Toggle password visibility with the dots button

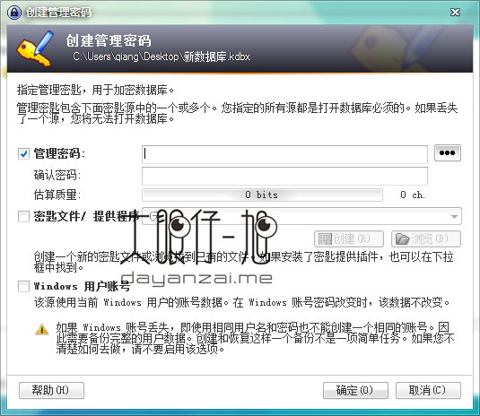(447, 153)
